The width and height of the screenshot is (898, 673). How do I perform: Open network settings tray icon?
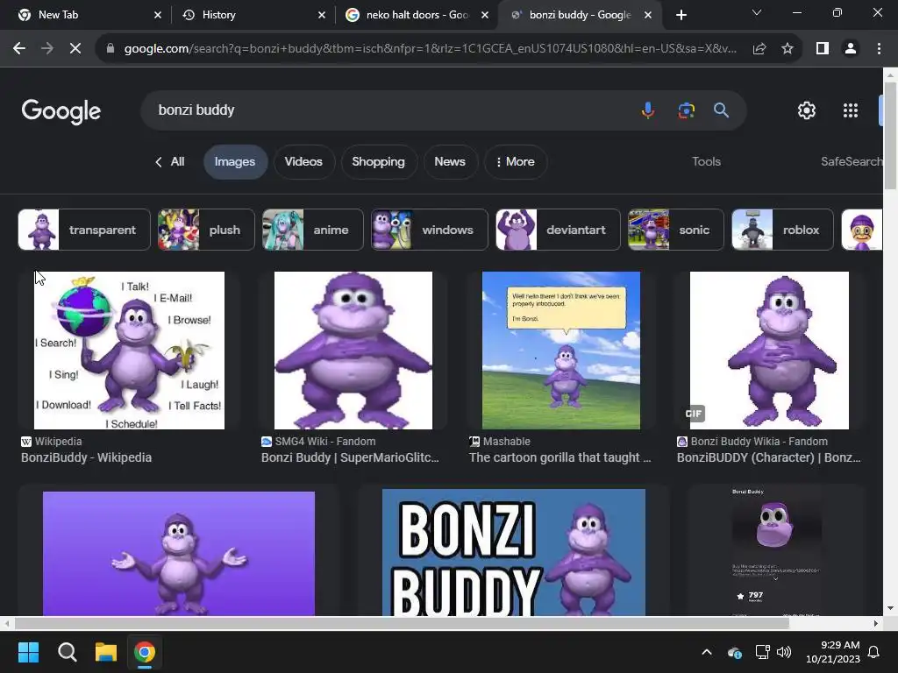[762, 652]
